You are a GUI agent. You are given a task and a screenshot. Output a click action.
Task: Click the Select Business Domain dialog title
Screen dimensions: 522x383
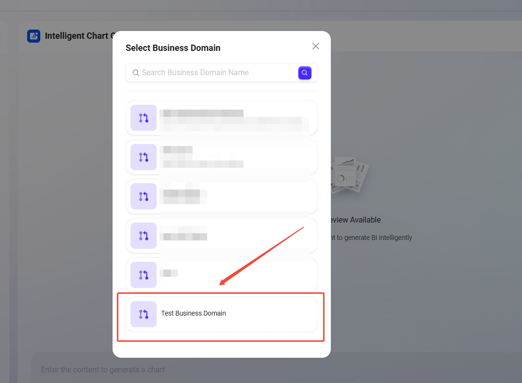173,48
